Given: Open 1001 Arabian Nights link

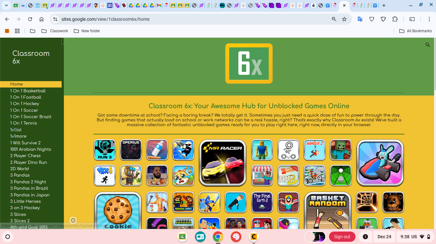Looking at the screenshot, I should point(31,149).
